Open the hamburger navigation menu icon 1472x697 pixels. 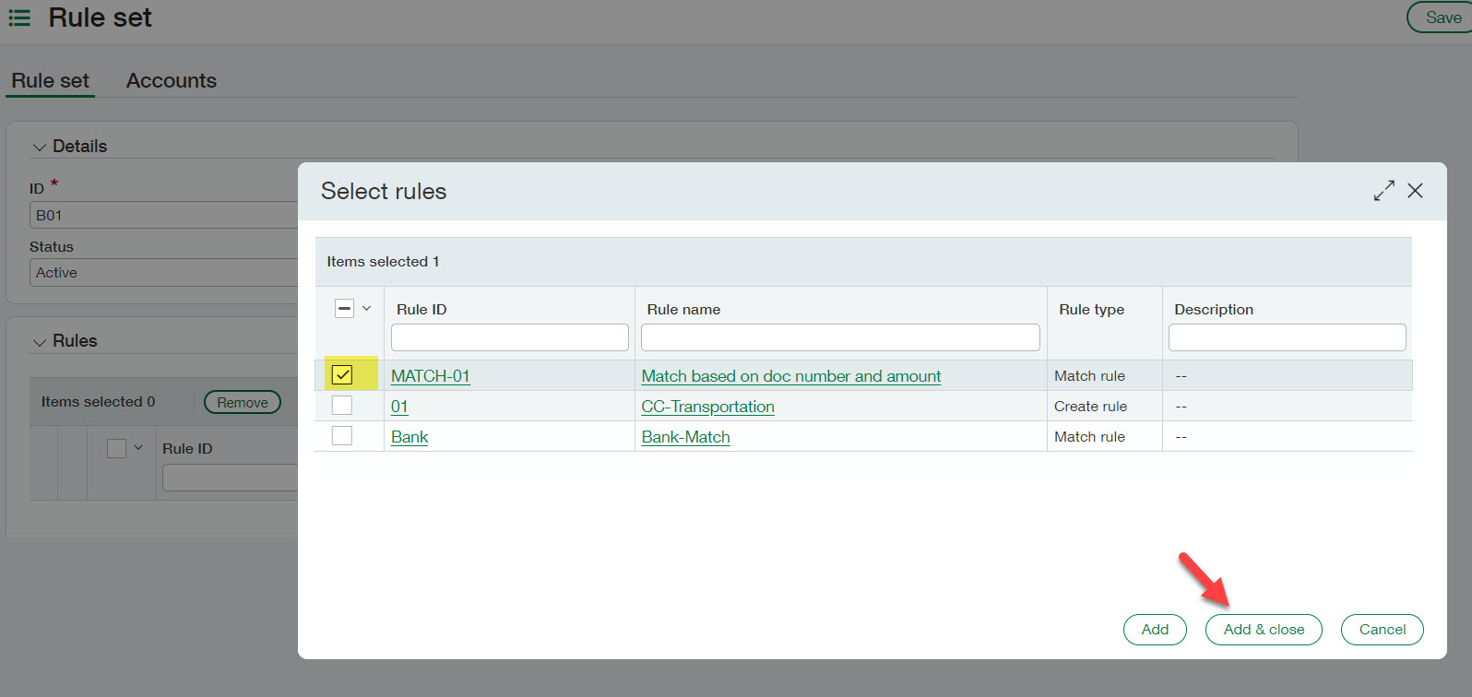pos(19,18)
